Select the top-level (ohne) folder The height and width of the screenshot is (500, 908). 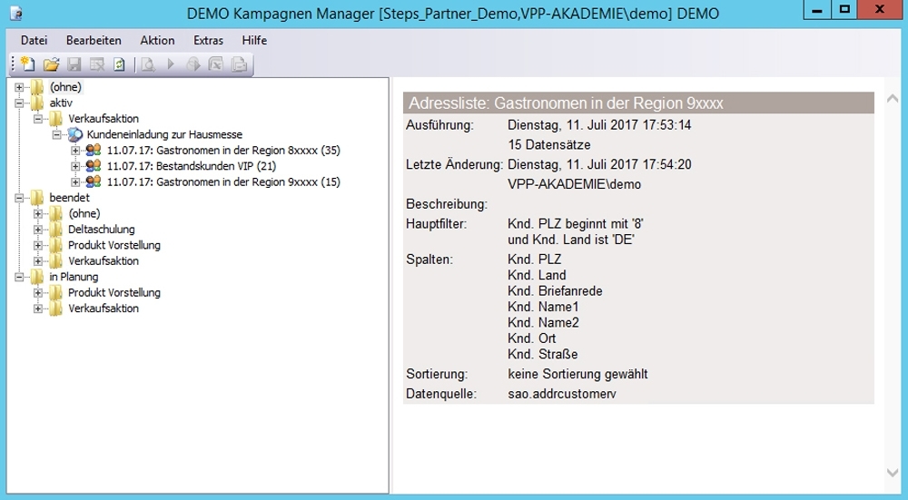[65, 87]
